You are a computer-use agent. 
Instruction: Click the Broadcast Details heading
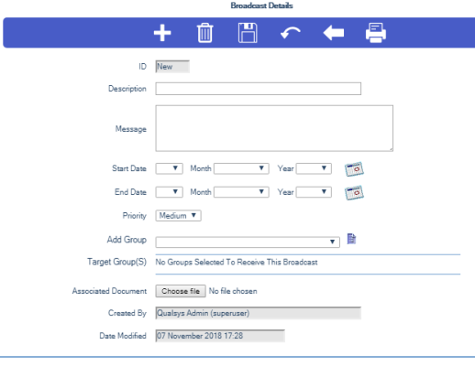point(261,5)
